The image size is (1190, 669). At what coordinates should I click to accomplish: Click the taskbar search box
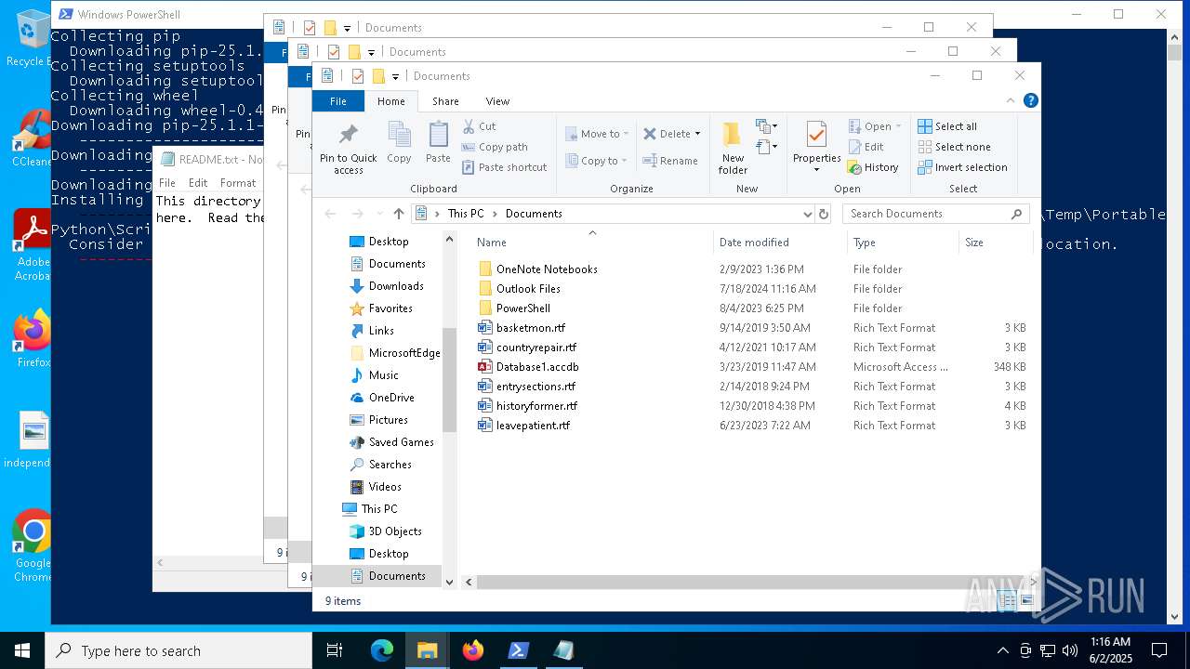tap(178, 650)
